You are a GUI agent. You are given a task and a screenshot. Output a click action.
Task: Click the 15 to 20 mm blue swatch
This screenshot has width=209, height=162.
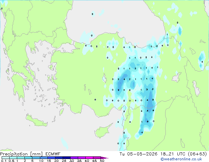pos(51,158)
